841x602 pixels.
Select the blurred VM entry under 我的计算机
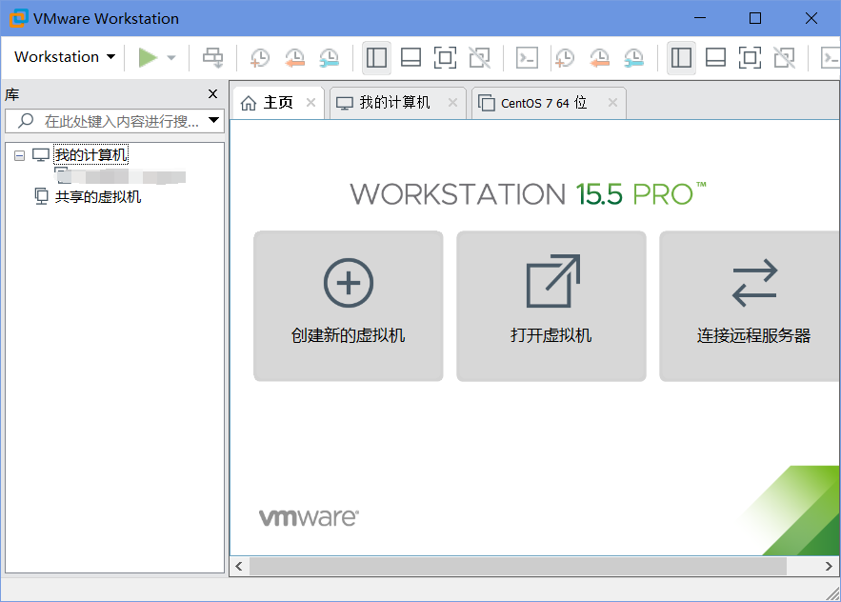click(121, 176)
